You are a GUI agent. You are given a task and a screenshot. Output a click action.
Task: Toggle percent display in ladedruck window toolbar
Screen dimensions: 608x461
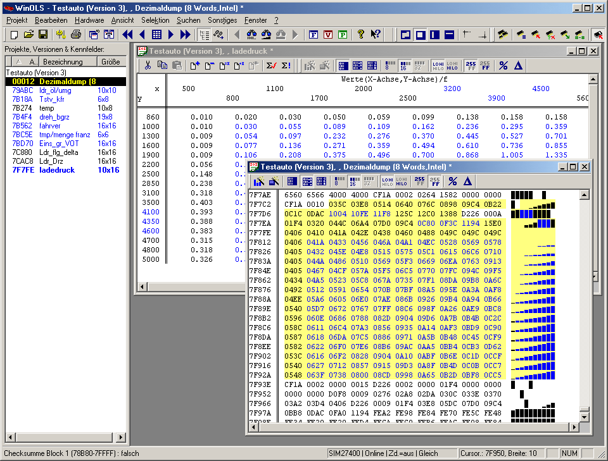click(503, 66)
